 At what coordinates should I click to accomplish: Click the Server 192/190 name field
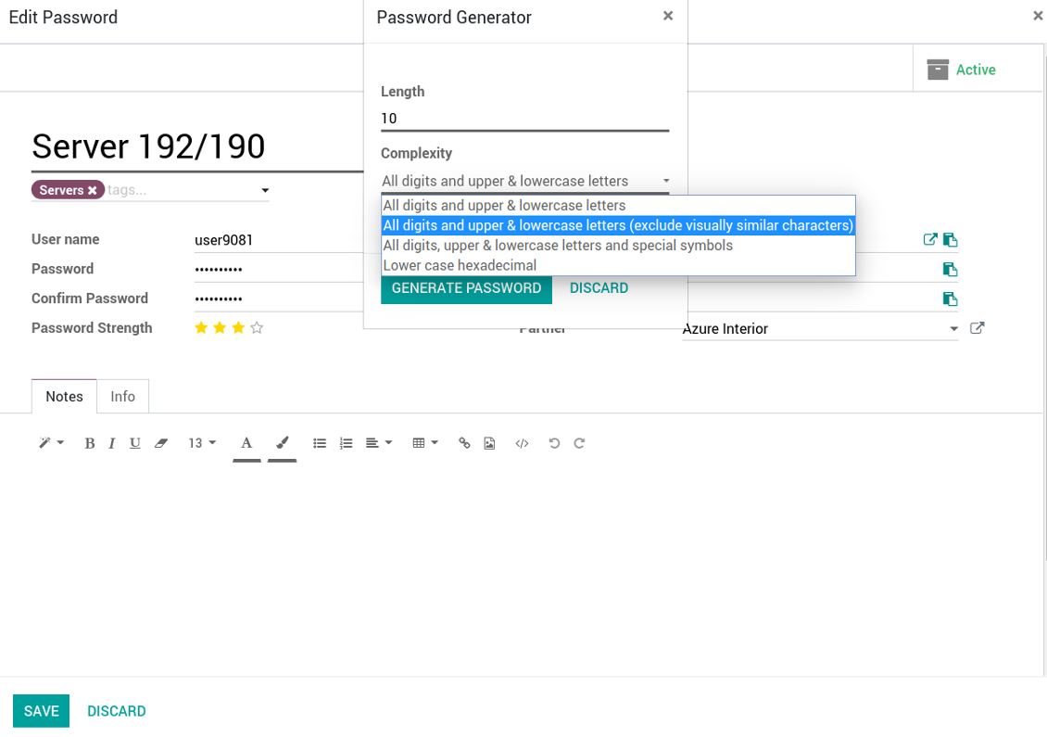pyautogui.click(x=197, y=146)
